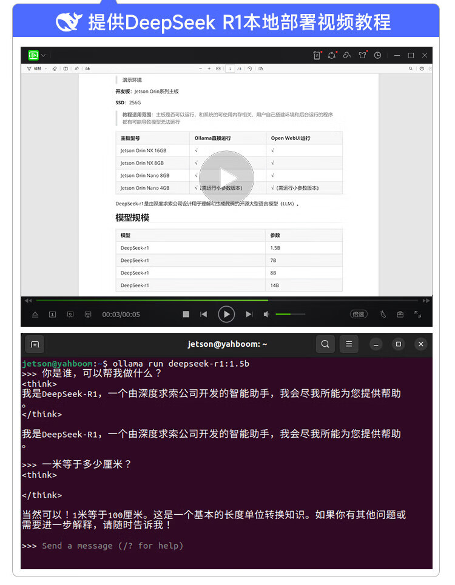Image resolution: width=455 pixels, height=585 pixels.
Task: Click the PC screen icon in player controls
Action: coord(88,315)
